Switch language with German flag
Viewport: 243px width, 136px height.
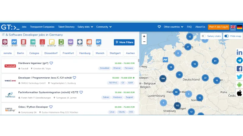point(240,27)
